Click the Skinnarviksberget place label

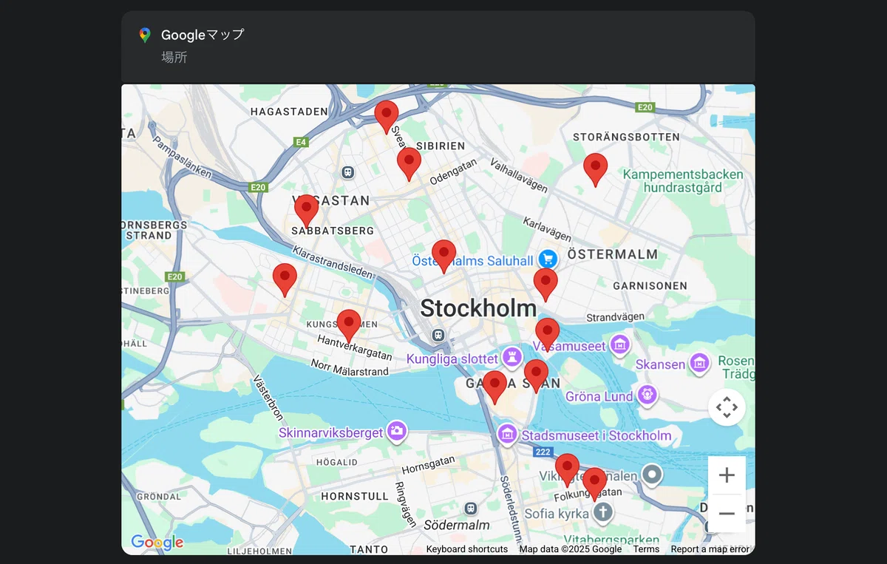[x=331, y=432]
